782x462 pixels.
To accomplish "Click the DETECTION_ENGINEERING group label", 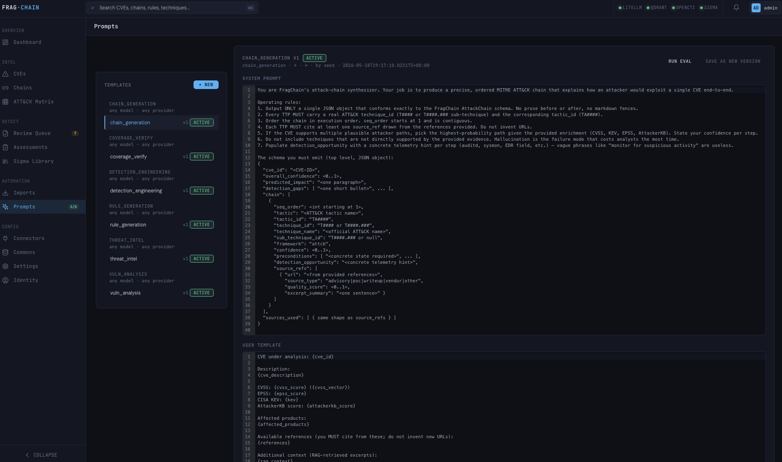I will point(140,172).
